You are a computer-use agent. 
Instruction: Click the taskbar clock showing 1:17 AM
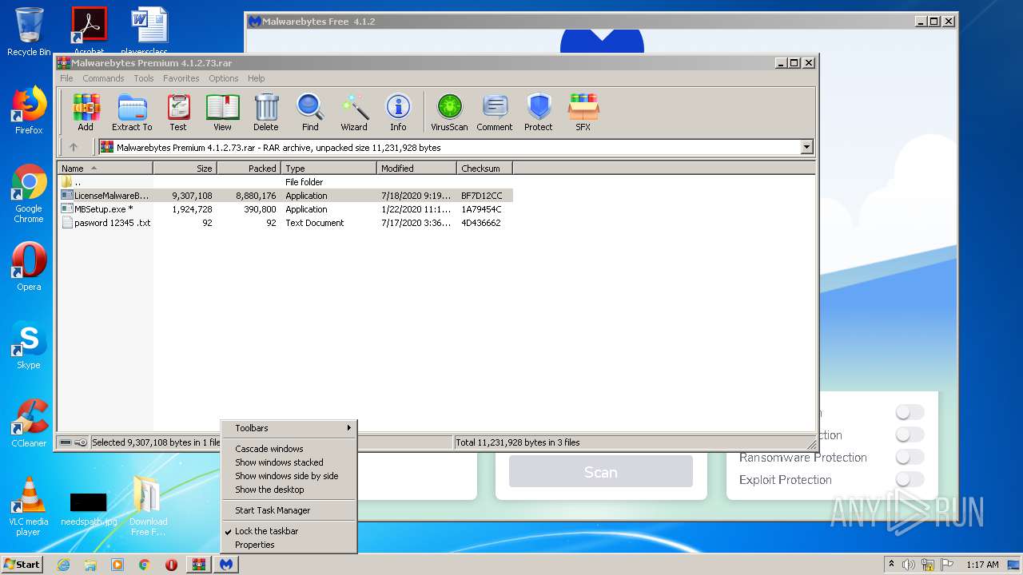click(x=982, y=565)
